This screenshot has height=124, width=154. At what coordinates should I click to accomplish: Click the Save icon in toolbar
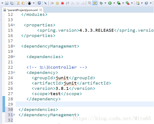click(7, 3)
